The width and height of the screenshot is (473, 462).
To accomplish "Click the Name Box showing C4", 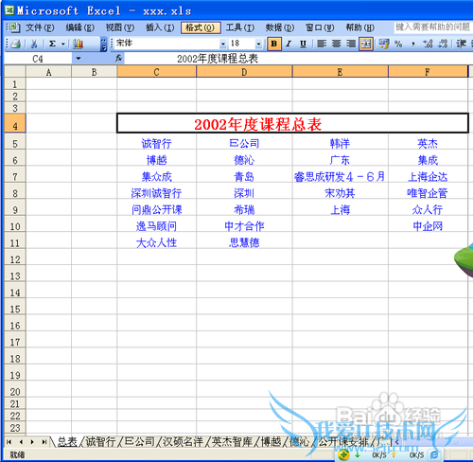I will click(38, 59).
